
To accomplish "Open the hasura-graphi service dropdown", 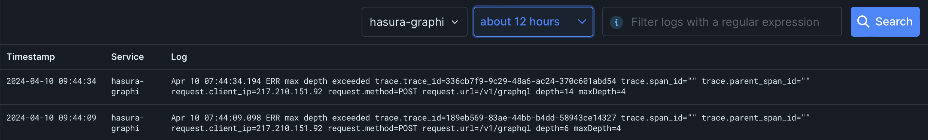I will click(x=414, y=22).
